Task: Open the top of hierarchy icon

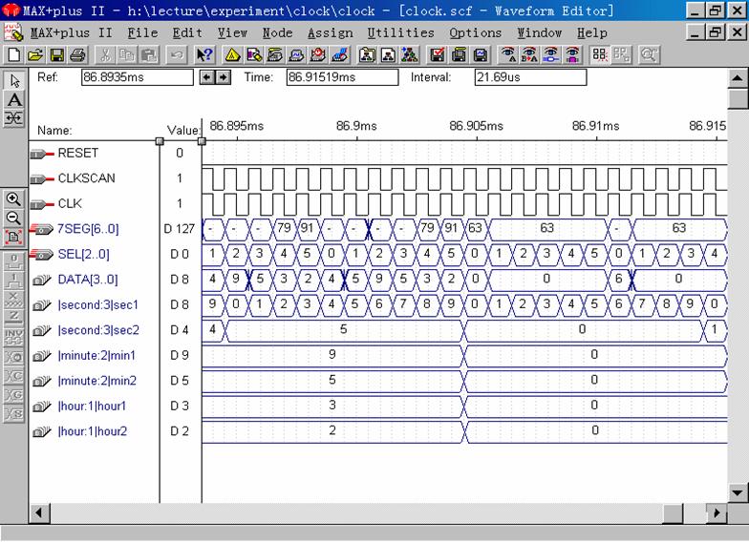Action: click(x=410, y=55)
